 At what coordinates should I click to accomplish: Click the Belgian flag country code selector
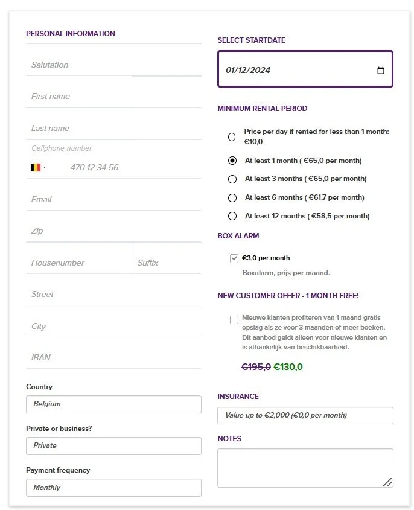click(38, 168)
